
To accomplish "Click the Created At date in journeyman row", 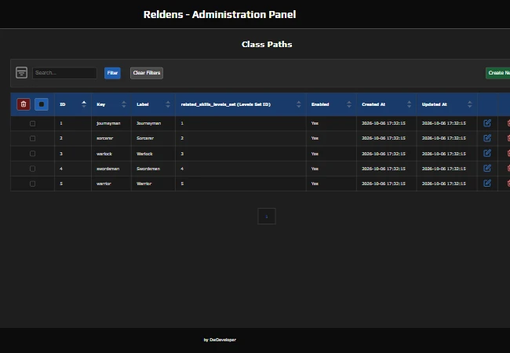I will (384, 123).
